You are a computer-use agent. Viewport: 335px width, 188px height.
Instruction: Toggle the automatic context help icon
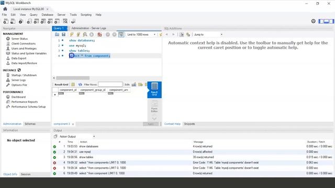coord(188,34)
